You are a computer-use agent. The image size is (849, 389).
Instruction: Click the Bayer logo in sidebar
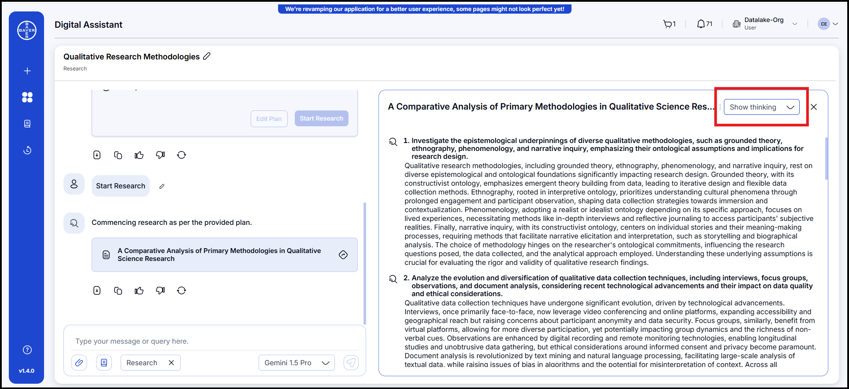click(27, 30)
